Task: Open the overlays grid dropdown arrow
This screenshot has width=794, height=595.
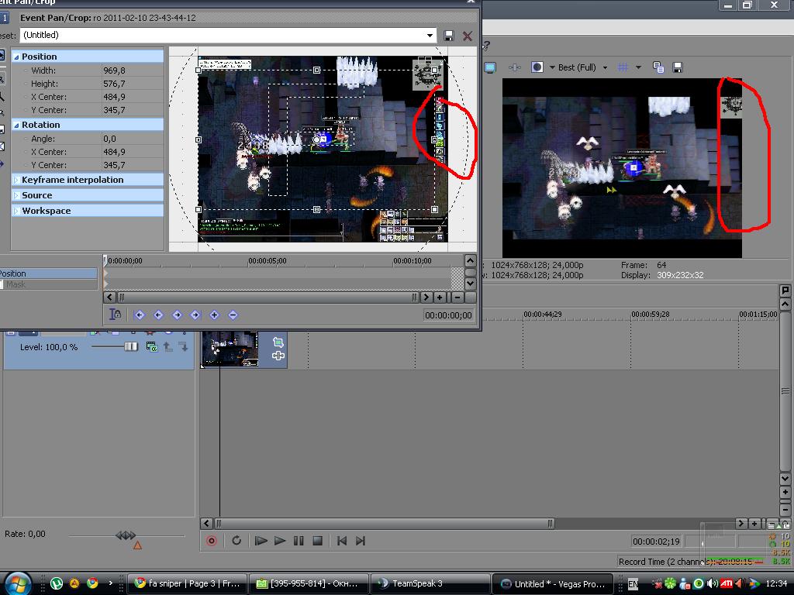Action: pos(638,67)
